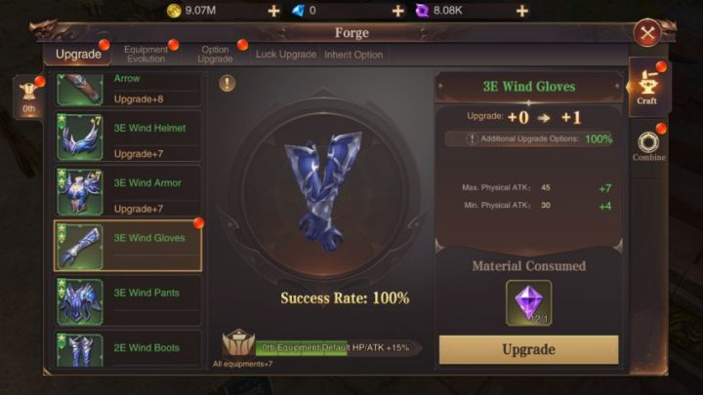This screenshot has width=703, height=395.
Task: Select 3E Wind Pants item
Action: pyautogui.click(x=128, y=301)
